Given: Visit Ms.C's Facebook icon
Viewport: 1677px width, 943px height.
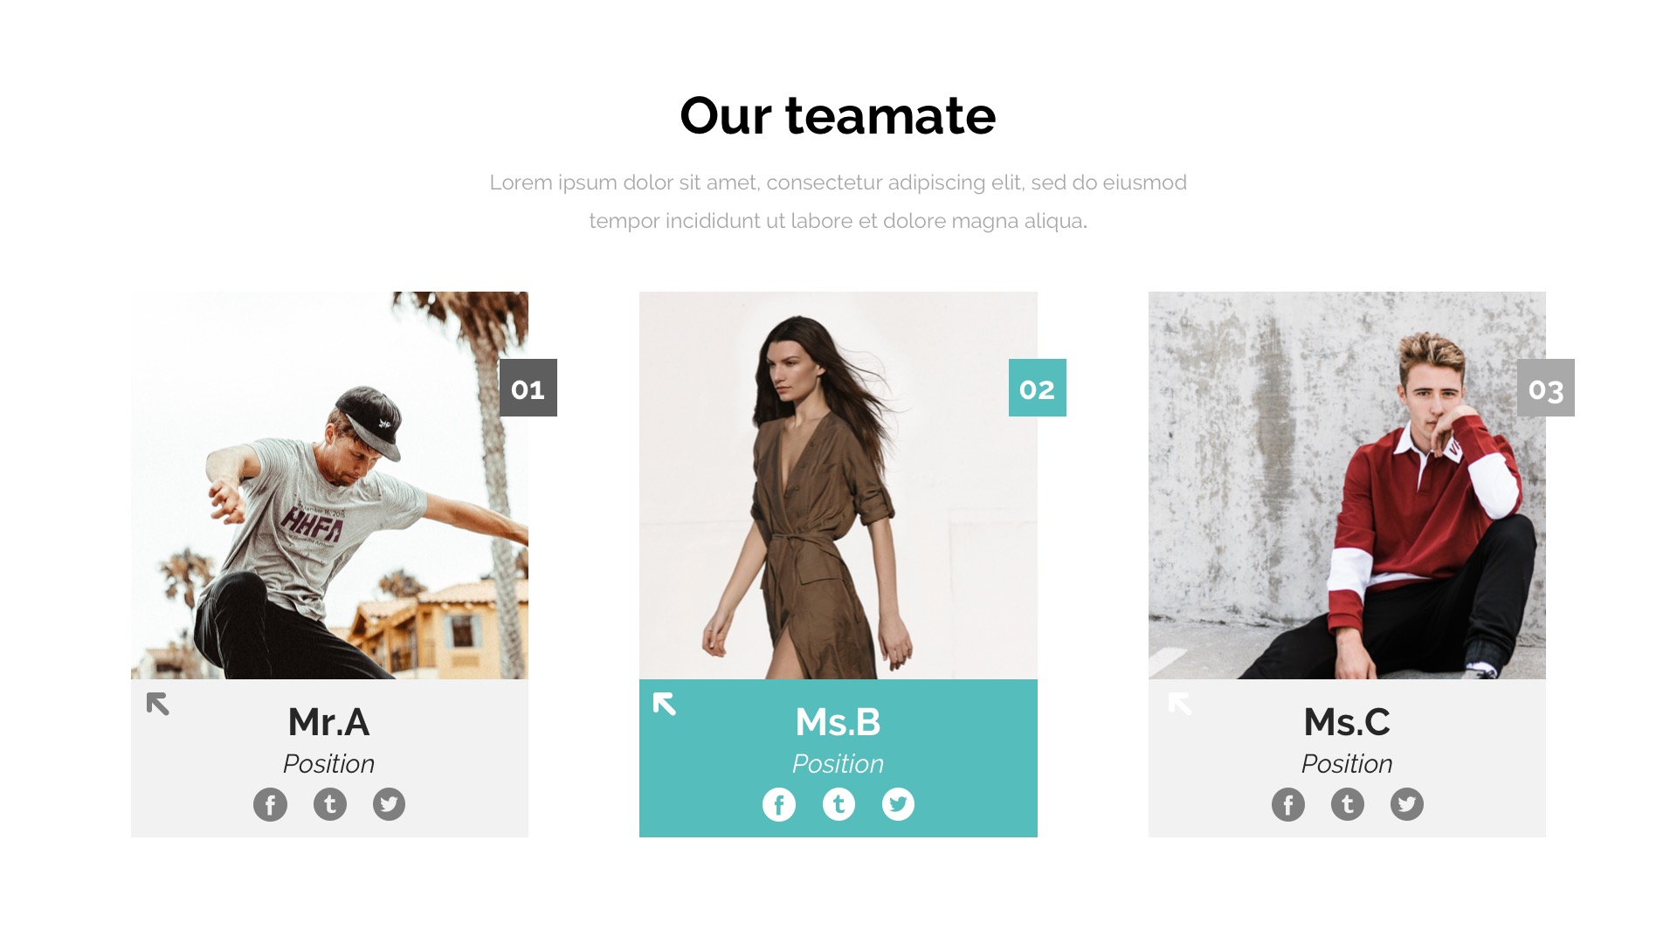Looking at the screenshot, I should 1288,804.
